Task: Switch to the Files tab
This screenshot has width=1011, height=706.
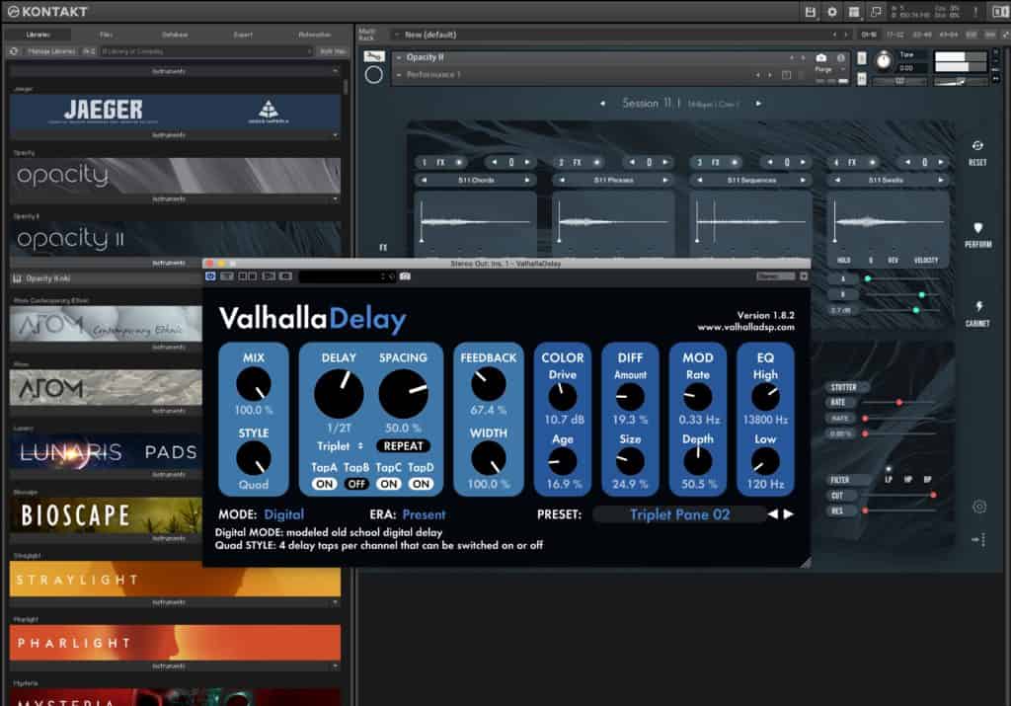Action: click(x=107, y=35)
